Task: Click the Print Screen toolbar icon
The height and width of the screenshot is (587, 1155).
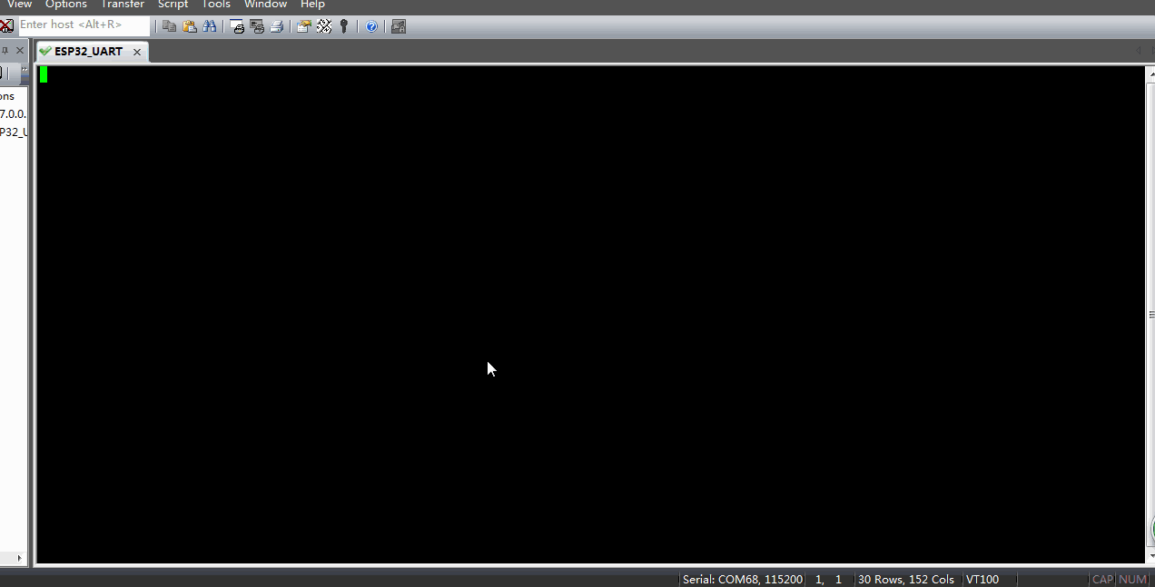Action: point(237,26)
